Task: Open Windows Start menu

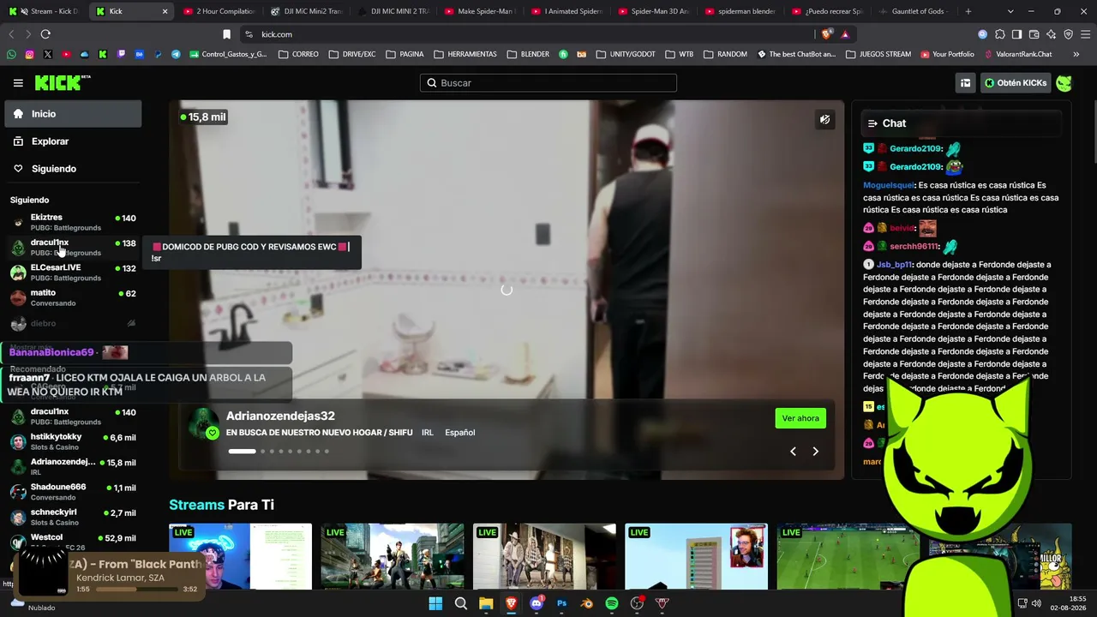Action: (x=435, y=603)
